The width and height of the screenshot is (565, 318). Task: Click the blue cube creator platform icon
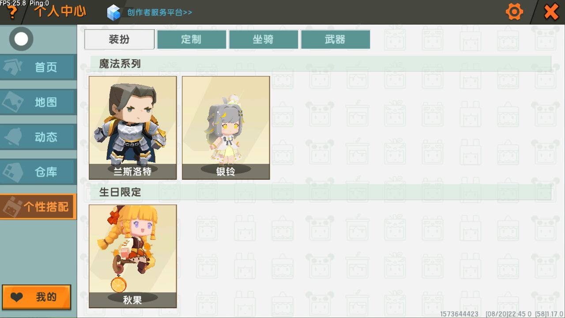[x=114, y=12]
